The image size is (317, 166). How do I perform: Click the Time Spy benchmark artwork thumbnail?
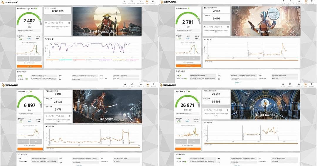266,21
